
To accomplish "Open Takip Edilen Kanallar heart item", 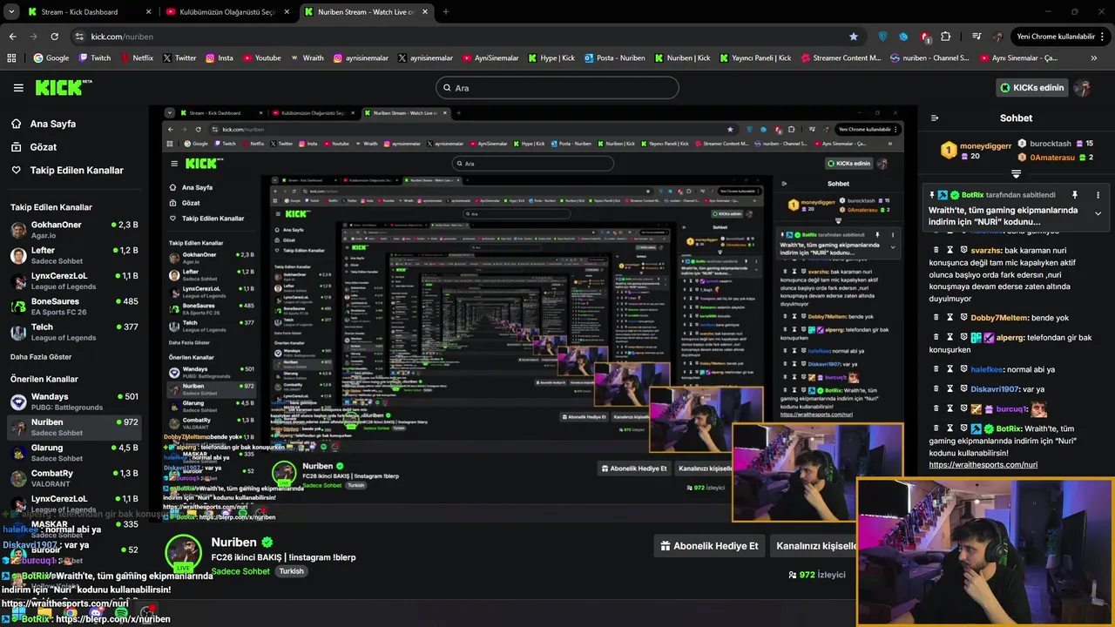I will click(66, 170).
